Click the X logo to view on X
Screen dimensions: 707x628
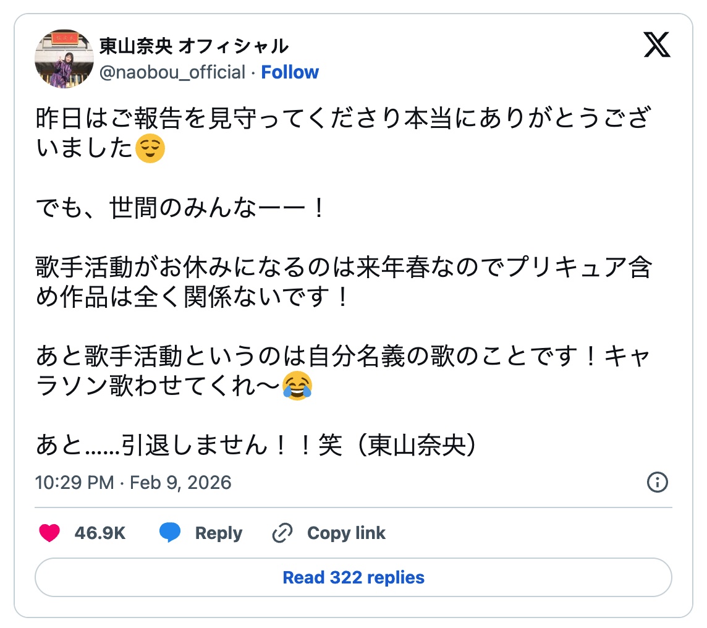pos(658,45)
